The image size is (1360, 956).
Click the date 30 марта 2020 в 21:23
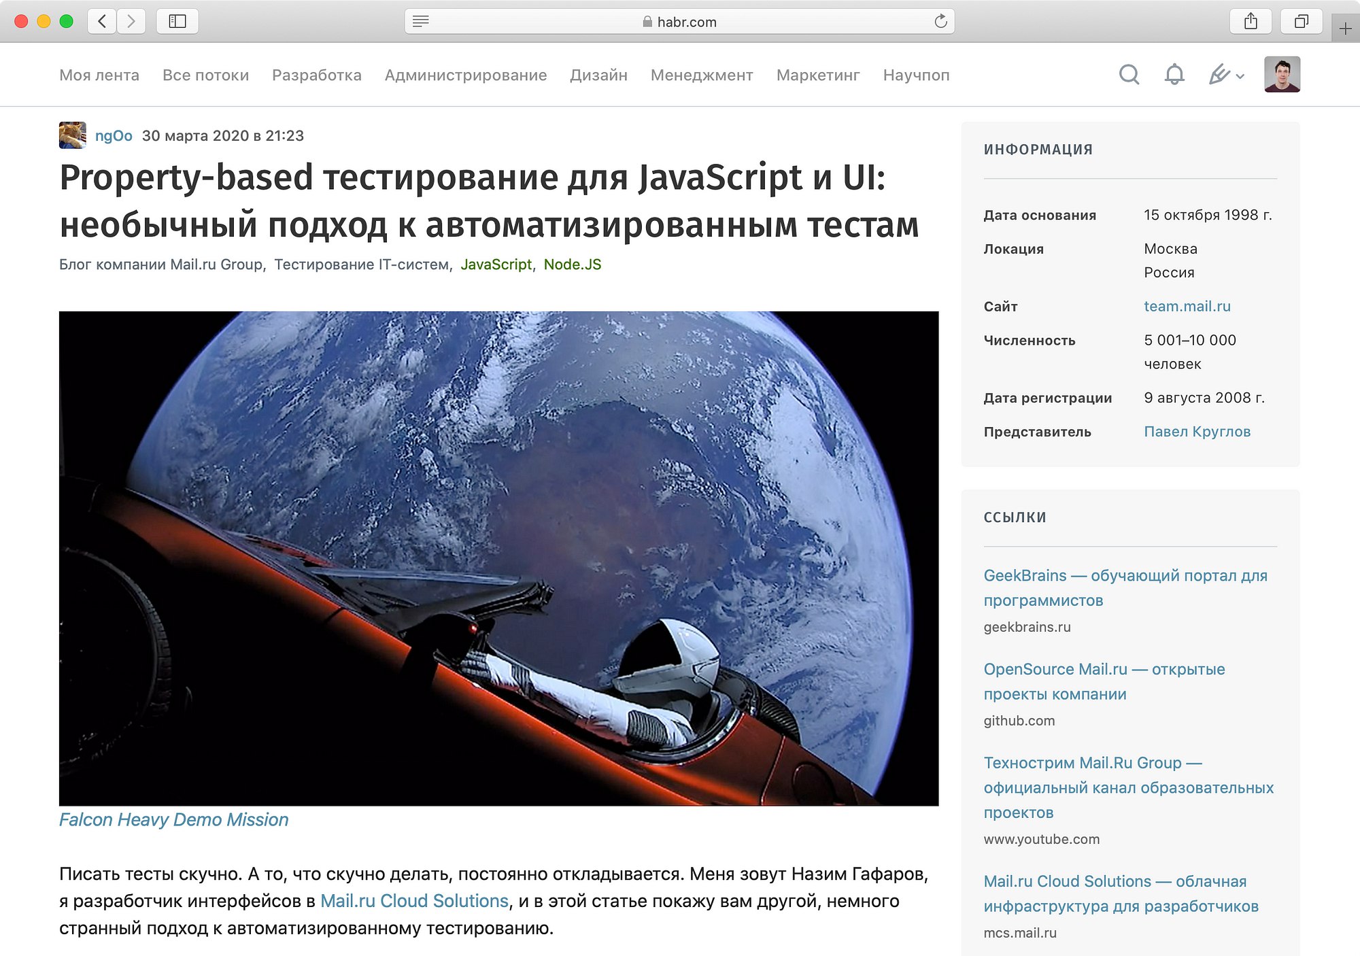click(223, 136)
